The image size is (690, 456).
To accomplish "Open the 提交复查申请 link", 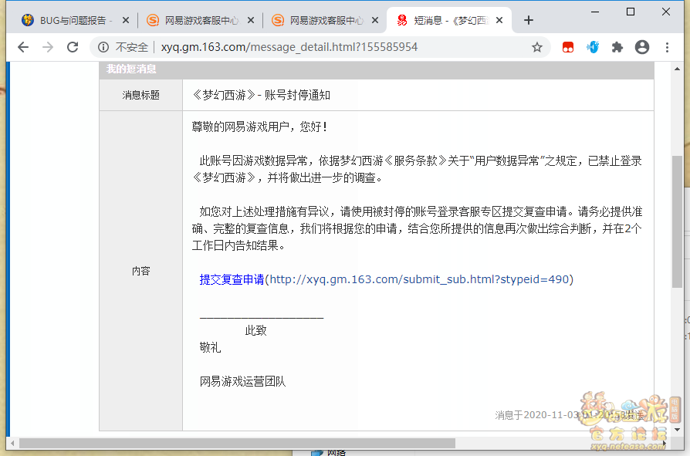I will click(x=232, y=279).
